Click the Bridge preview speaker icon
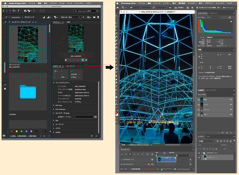This screenshot has height=175, width=239. coord(86,60)
